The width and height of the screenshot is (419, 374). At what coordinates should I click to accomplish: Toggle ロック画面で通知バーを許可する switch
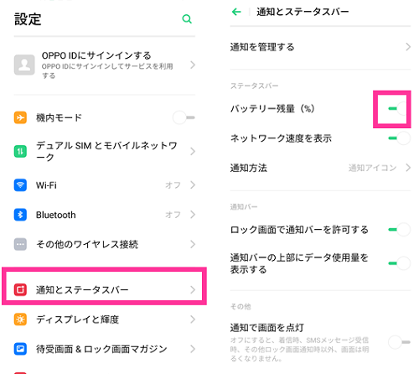(399, 230)
